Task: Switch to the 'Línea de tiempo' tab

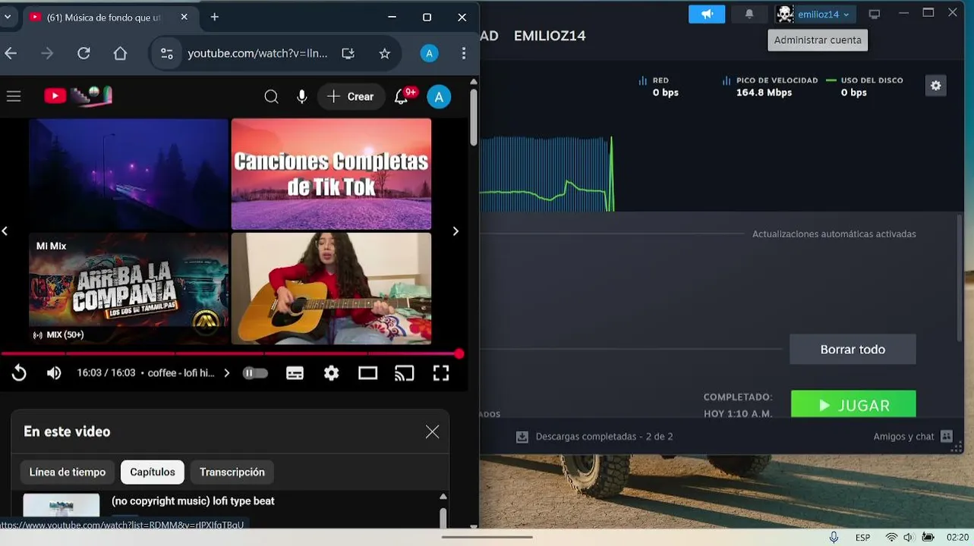Action: click(68, 472)
